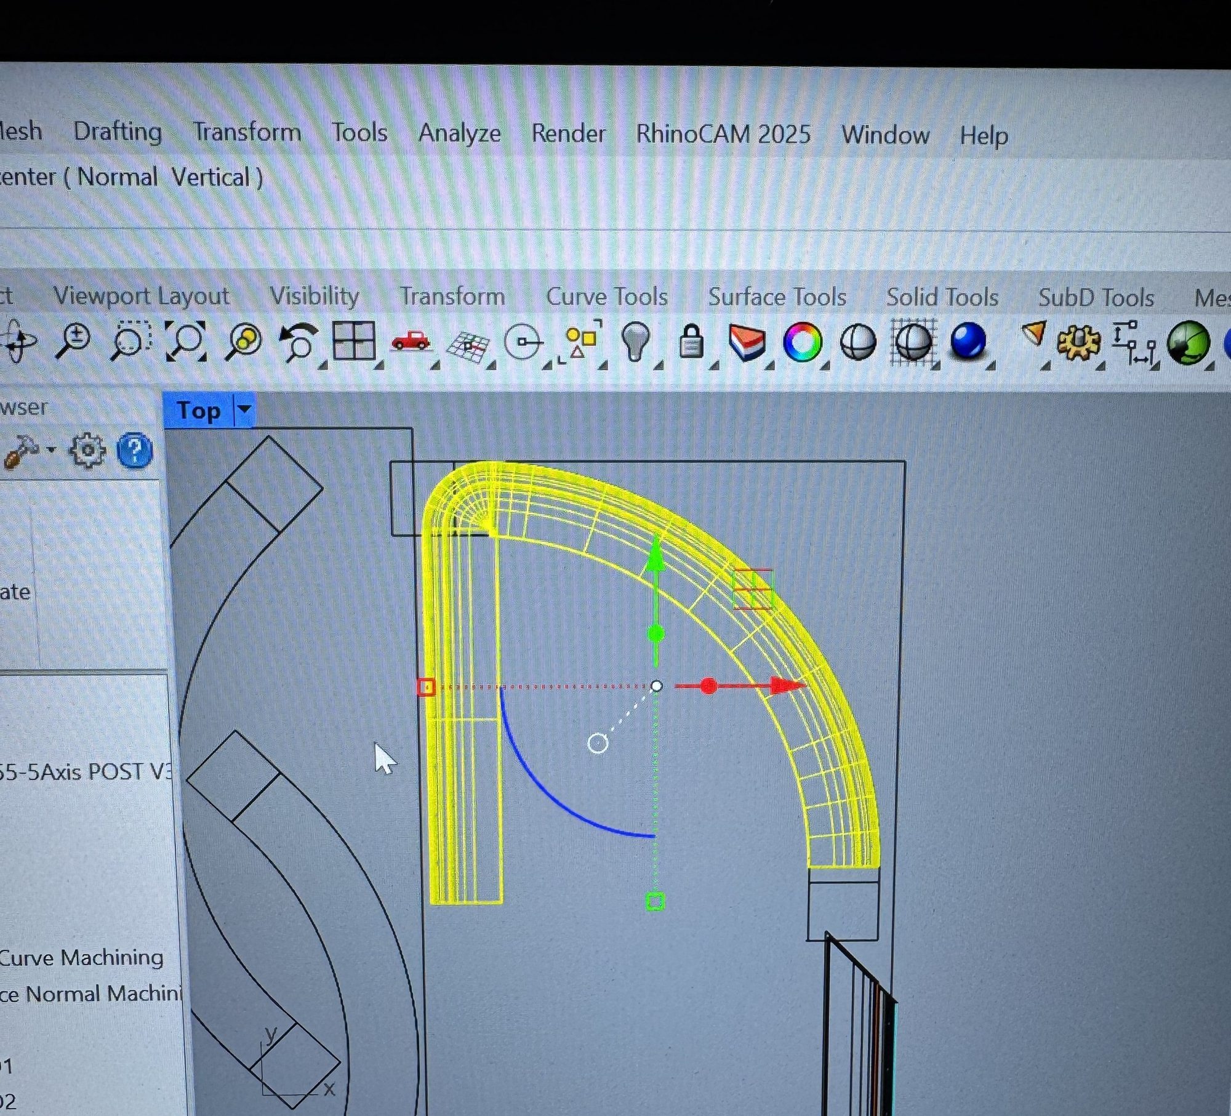Open the RhinoCAM 2025 menu
Image resolution: width=1231 pixels, height=1116 pixels.
coord(723,134)
